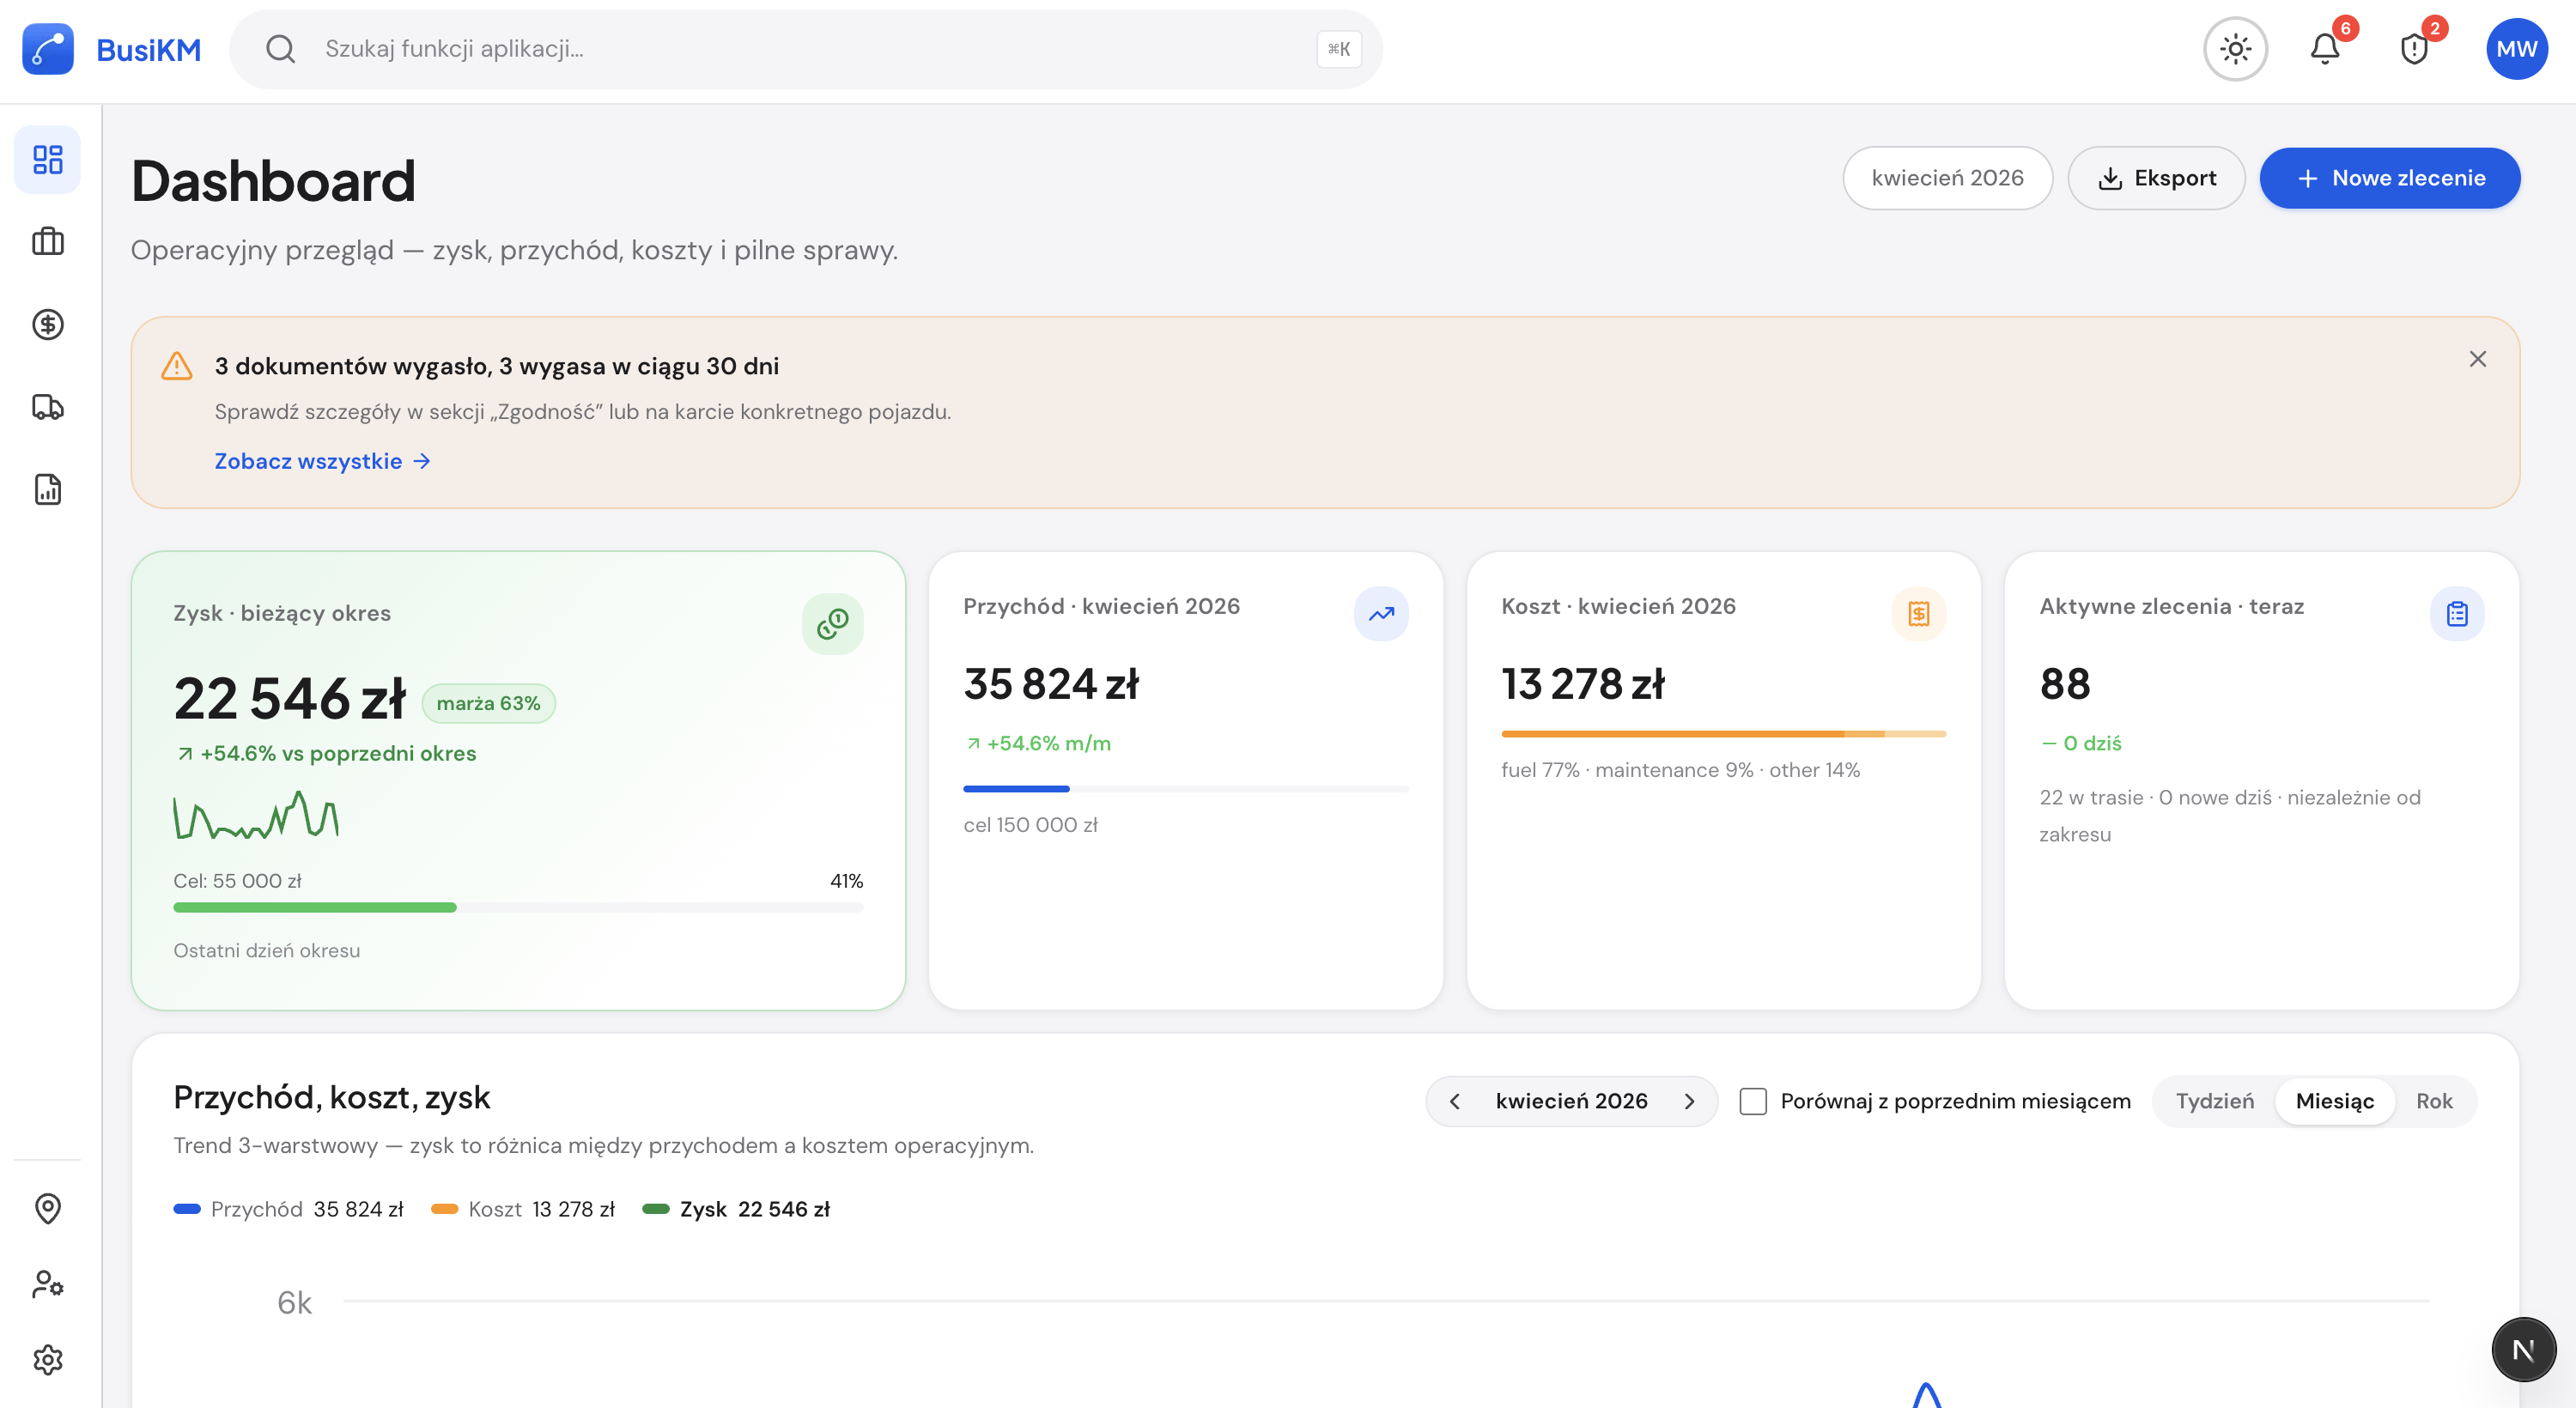Viewport: 2576px width, 1408px height.
Task: Switch chart to Tydzień view
Action: (2215, 1101)
